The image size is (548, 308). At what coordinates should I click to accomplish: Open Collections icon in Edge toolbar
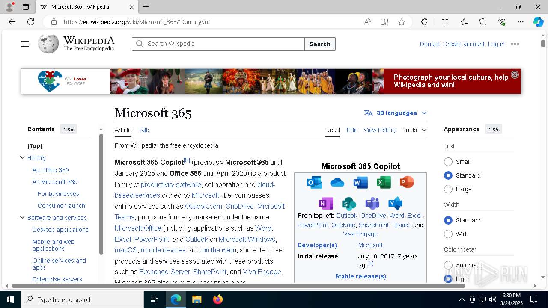(483, 22)
